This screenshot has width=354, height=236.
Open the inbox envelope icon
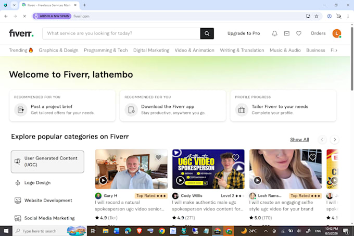click(x=286, y=33)
